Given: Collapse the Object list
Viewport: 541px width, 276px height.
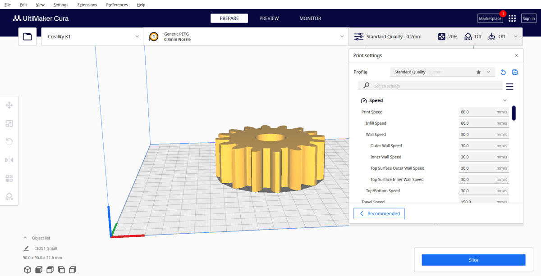Looking at the screenshot, I should [x=25, y=238].
